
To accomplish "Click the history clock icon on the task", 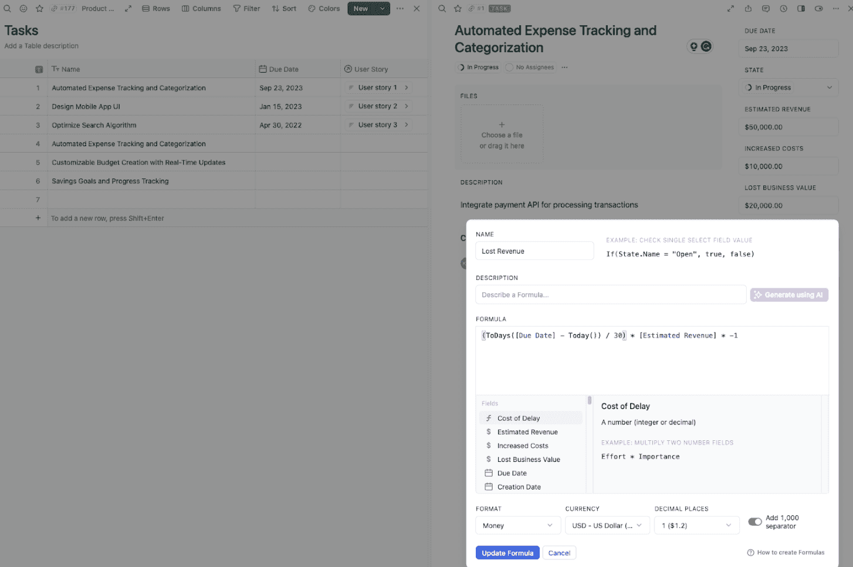I will tap(783, 8).
